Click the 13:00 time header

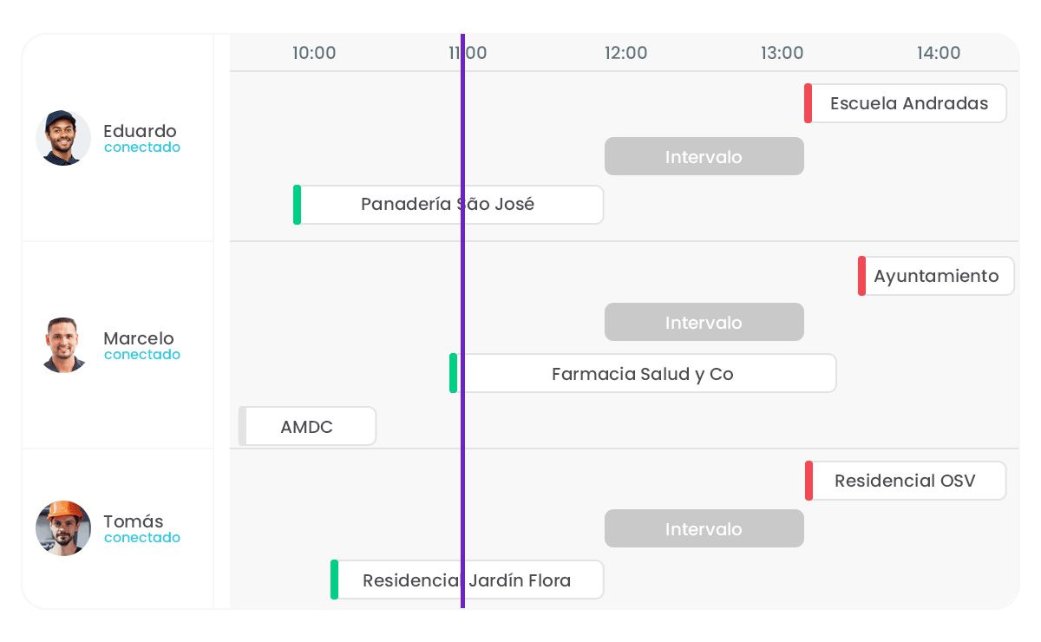click(x=782, y=53)
